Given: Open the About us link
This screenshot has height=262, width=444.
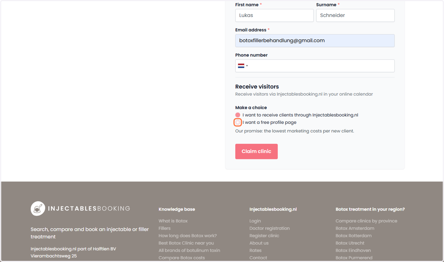Looking at the screenshot, I should coord(259,243).
